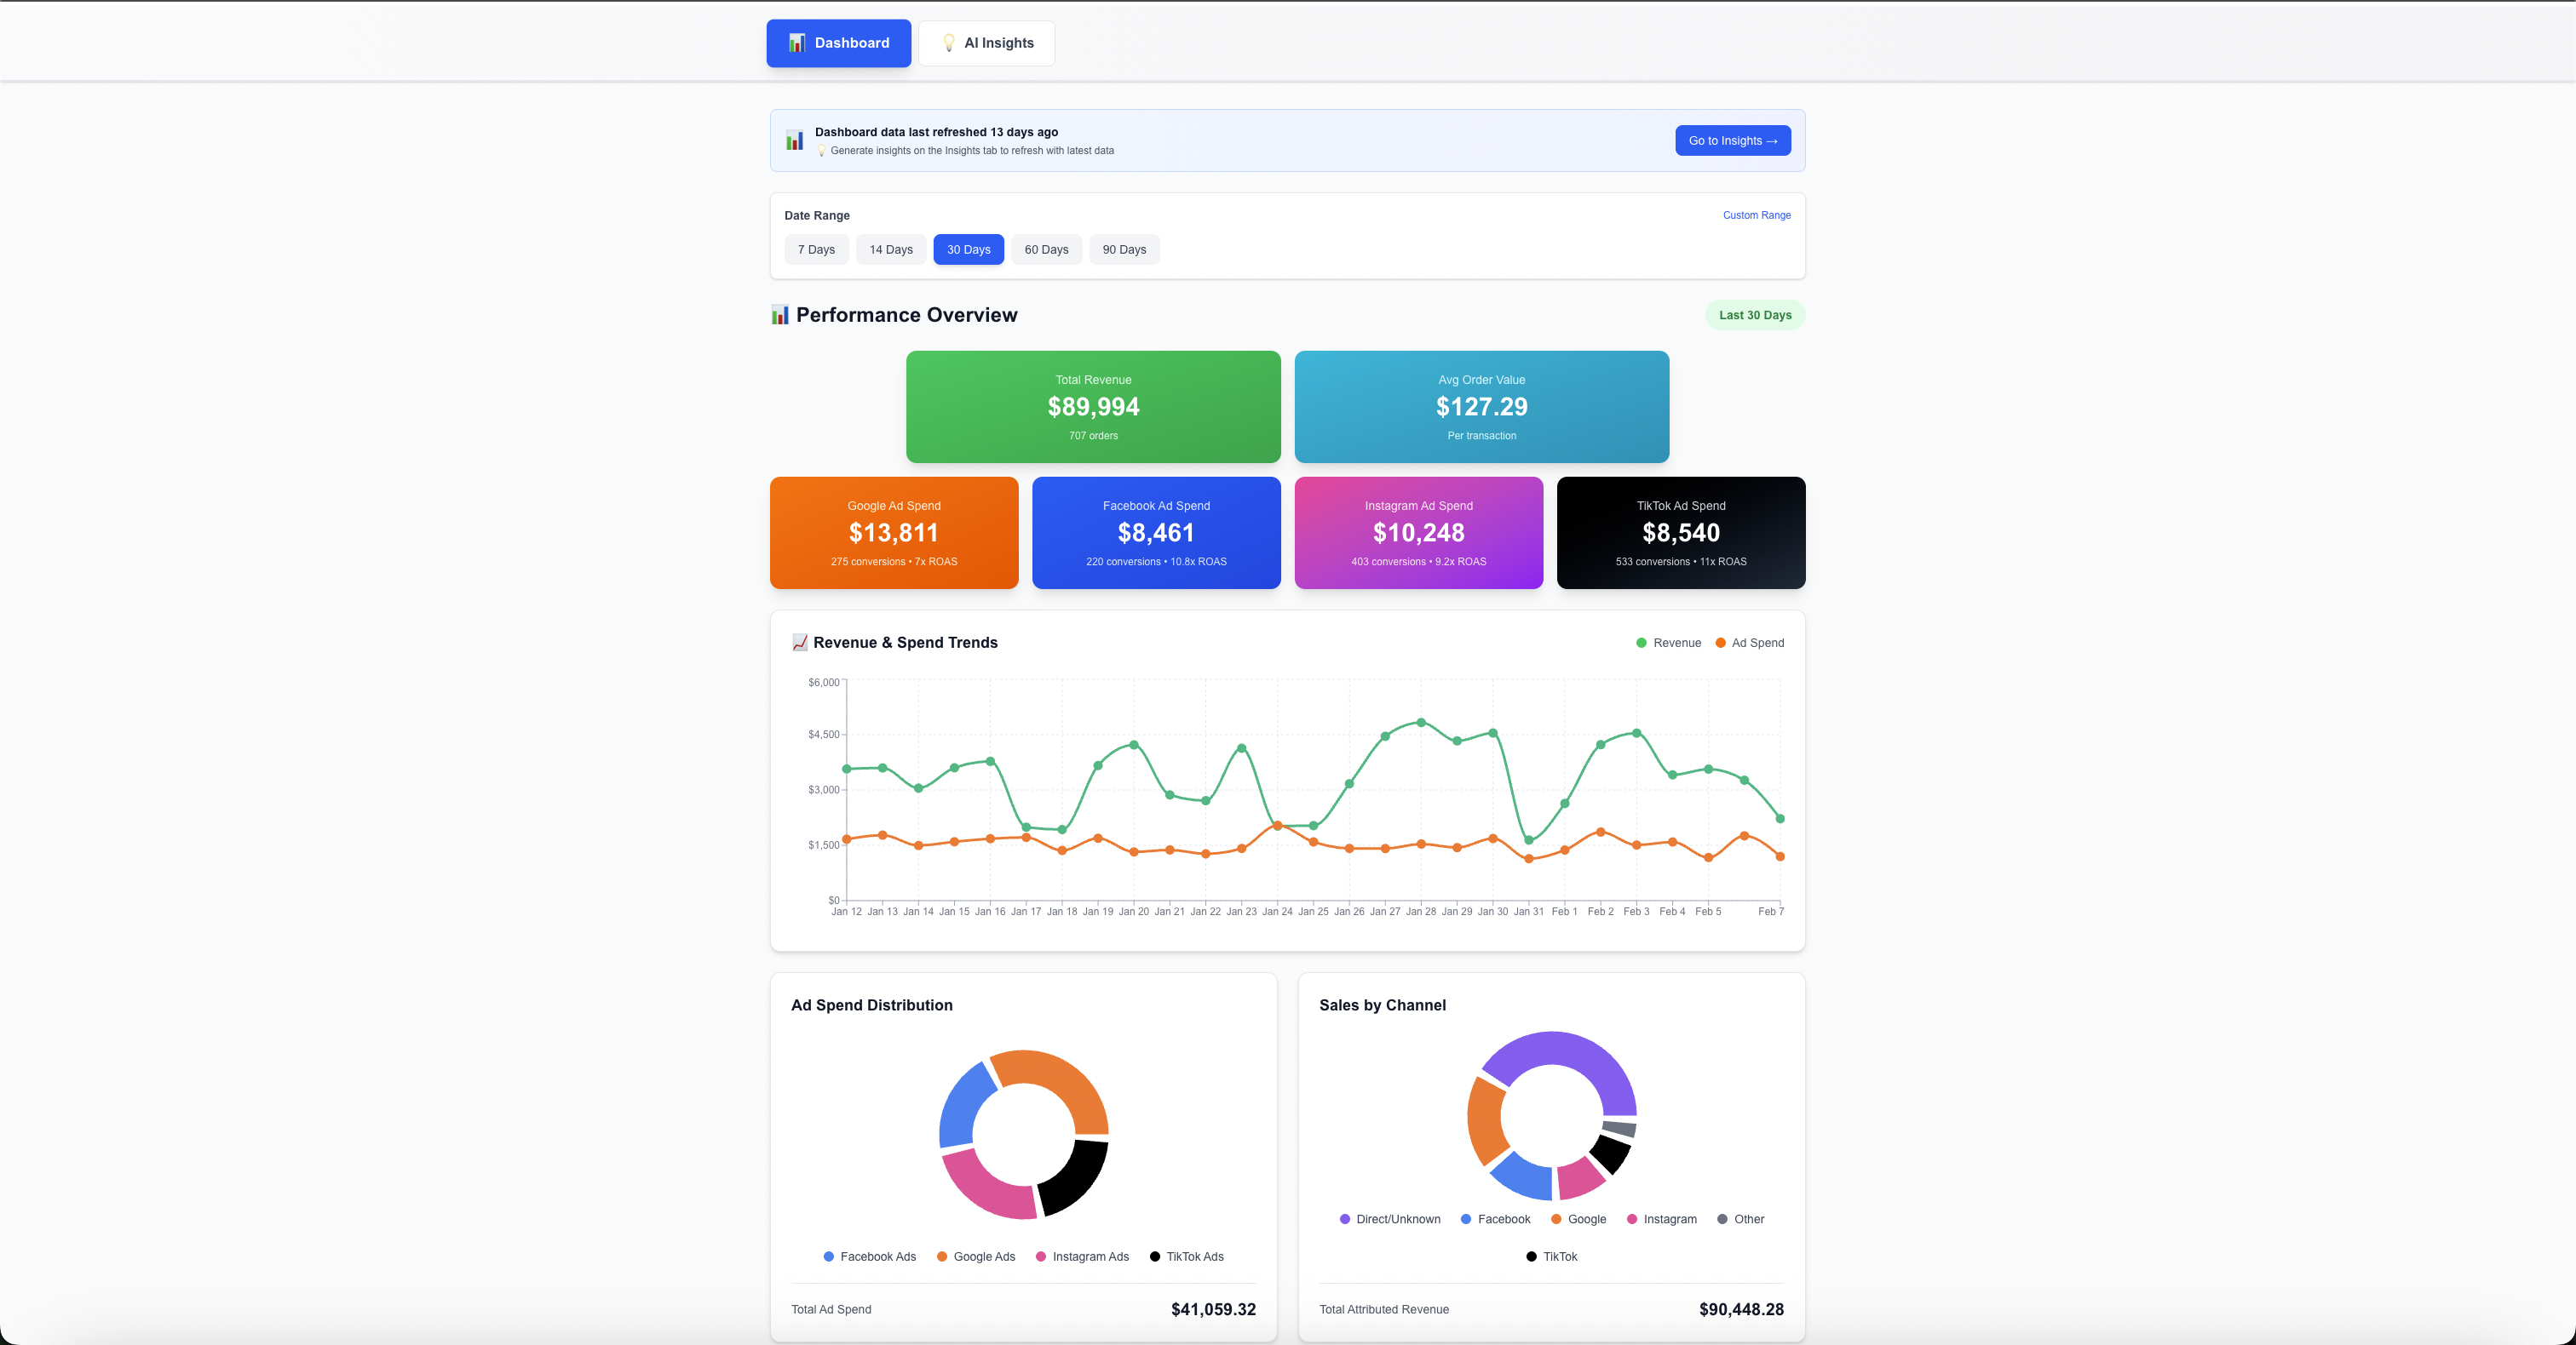Image resolution: width=2576 pixels, height=1345 pixels.
Task: Select the Dashboard tab
Action: pos(839,43)
